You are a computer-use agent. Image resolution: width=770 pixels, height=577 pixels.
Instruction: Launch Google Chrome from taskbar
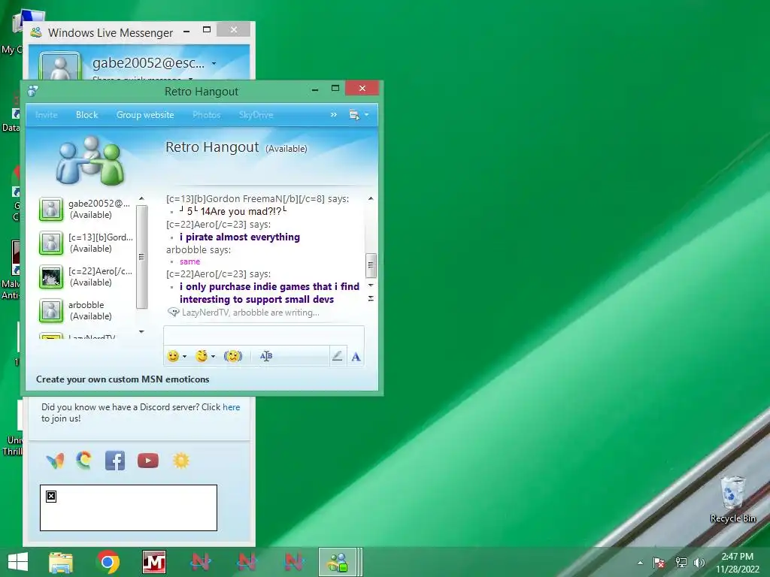[x=108, y=562]
